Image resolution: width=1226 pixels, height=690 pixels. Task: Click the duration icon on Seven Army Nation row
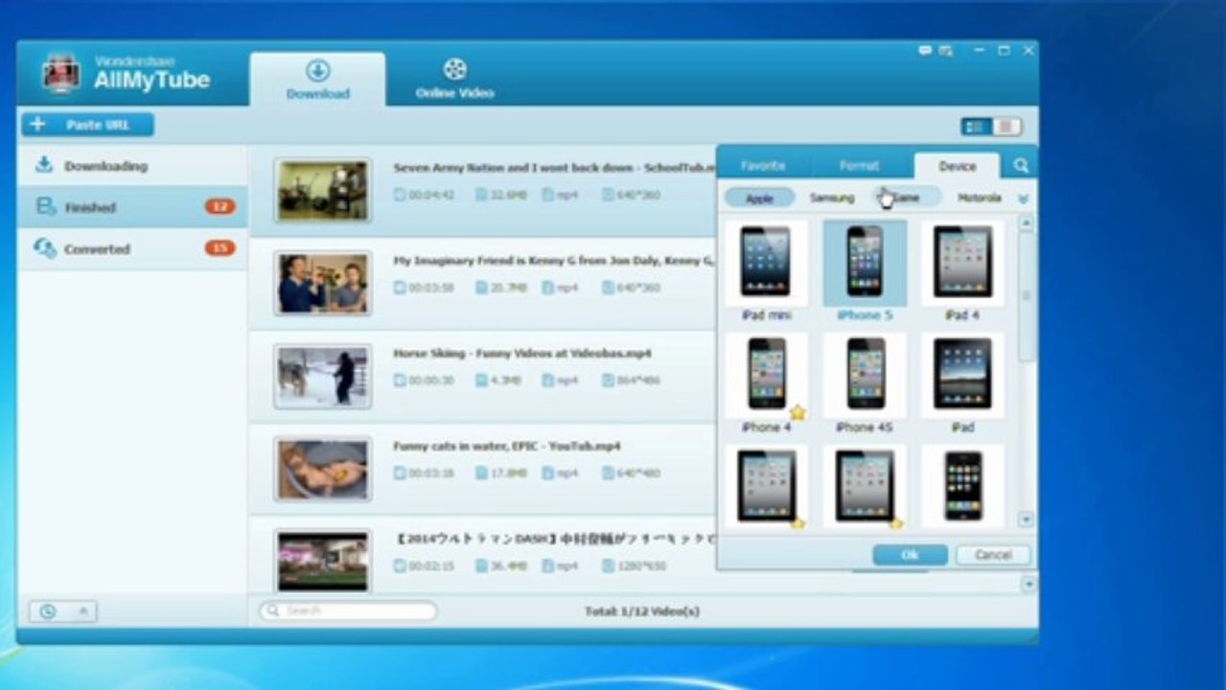click(x=401, y=195)
